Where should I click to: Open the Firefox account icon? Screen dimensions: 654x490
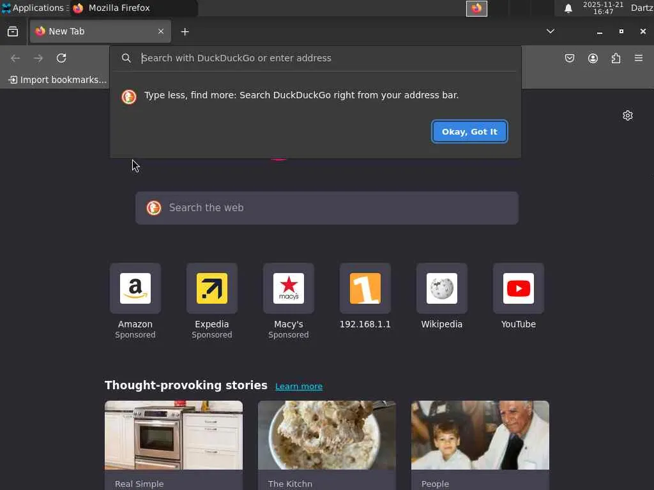[x=593, y=58]
